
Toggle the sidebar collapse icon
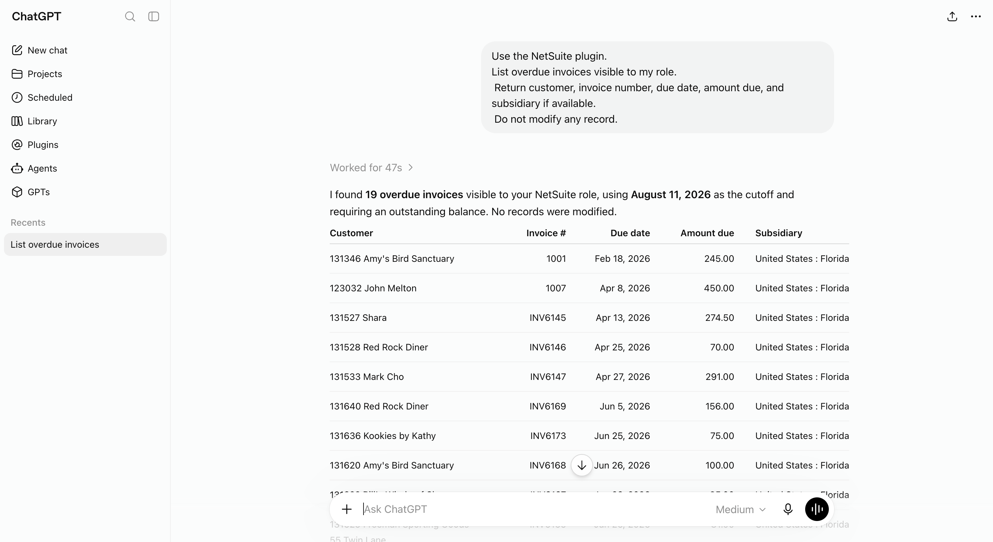(x=153, y=16)
